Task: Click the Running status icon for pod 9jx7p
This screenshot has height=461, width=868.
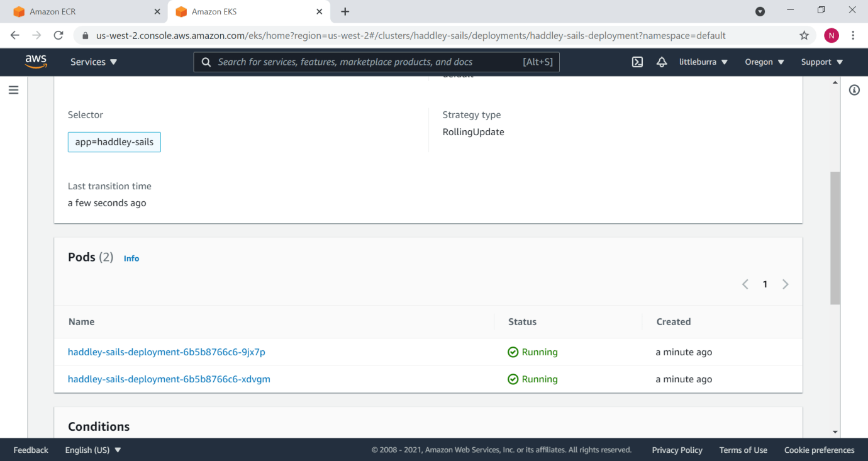Action: [513, 352]
